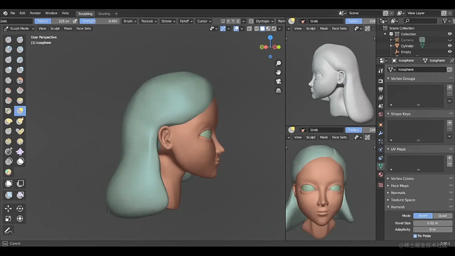Open Render Properties with the camera icon
Viewport: 455px width, 256px height.
click(381, 81)
